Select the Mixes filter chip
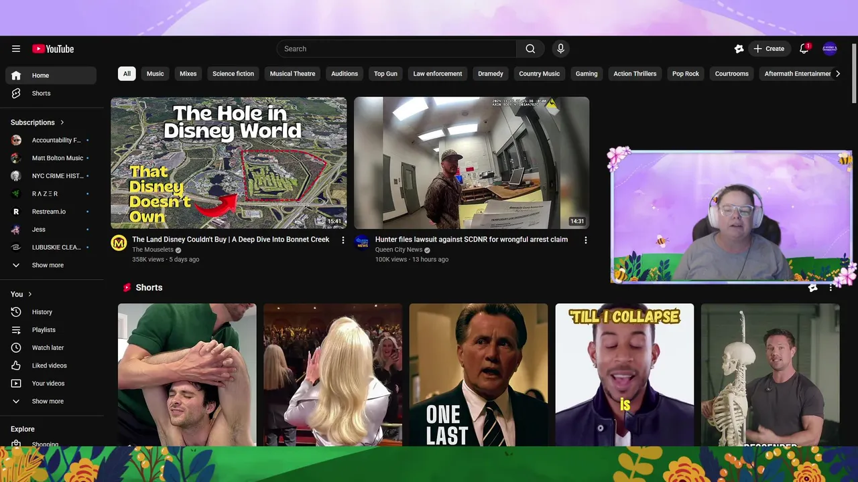This screenshot has height=482, width=858. pos(188,74)
